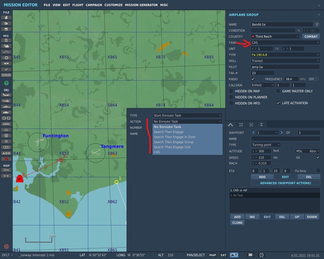The height and width of the screenshot is (259, 324).
Task: Click the red X remove object icon
Action: point(6,159)
